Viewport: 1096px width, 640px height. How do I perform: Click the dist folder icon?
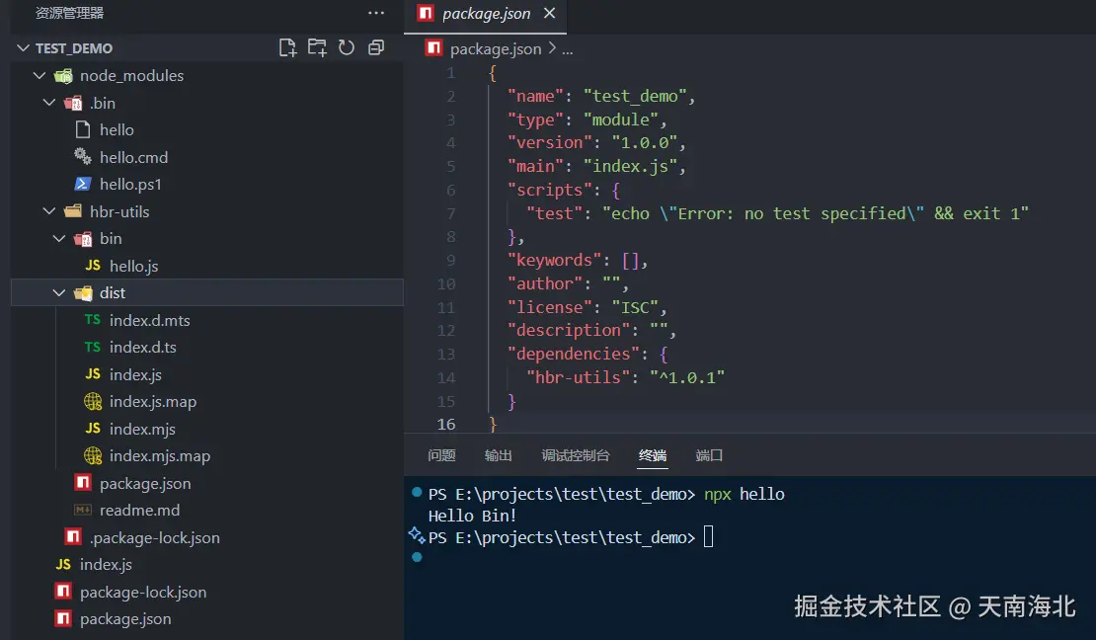click(83, 293)
